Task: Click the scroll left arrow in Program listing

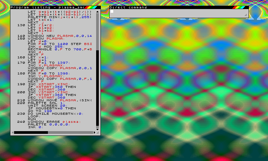Action: click(x=12, y=132)
